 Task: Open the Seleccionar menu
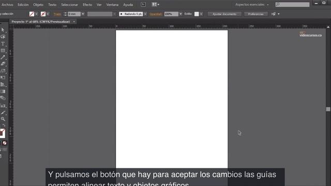(x=69, y=5)
